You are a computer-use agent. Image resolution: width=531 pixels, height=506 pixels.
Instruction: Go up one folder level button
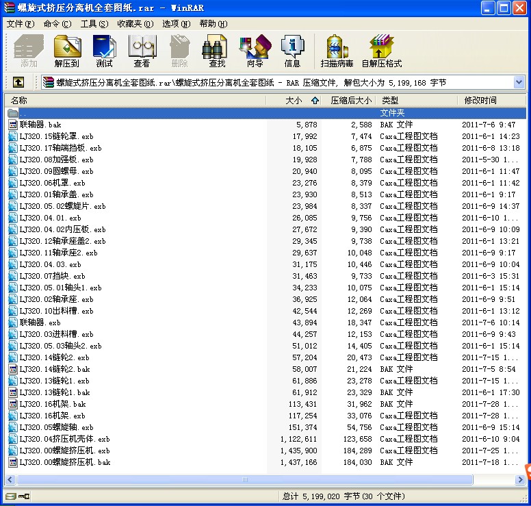[18, 82]
